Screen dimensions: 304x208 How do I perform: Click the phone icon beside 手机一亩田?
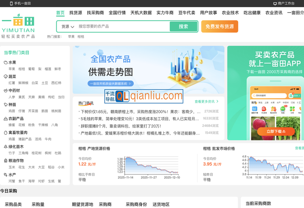(x=11, y=3)
